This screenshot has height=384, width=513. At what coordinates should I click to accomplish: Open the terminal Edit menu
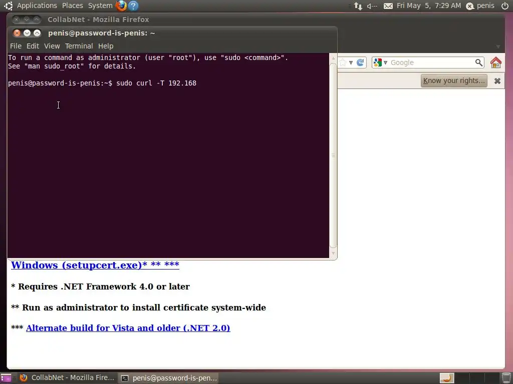pyautogui.click(x=33, y=46)
